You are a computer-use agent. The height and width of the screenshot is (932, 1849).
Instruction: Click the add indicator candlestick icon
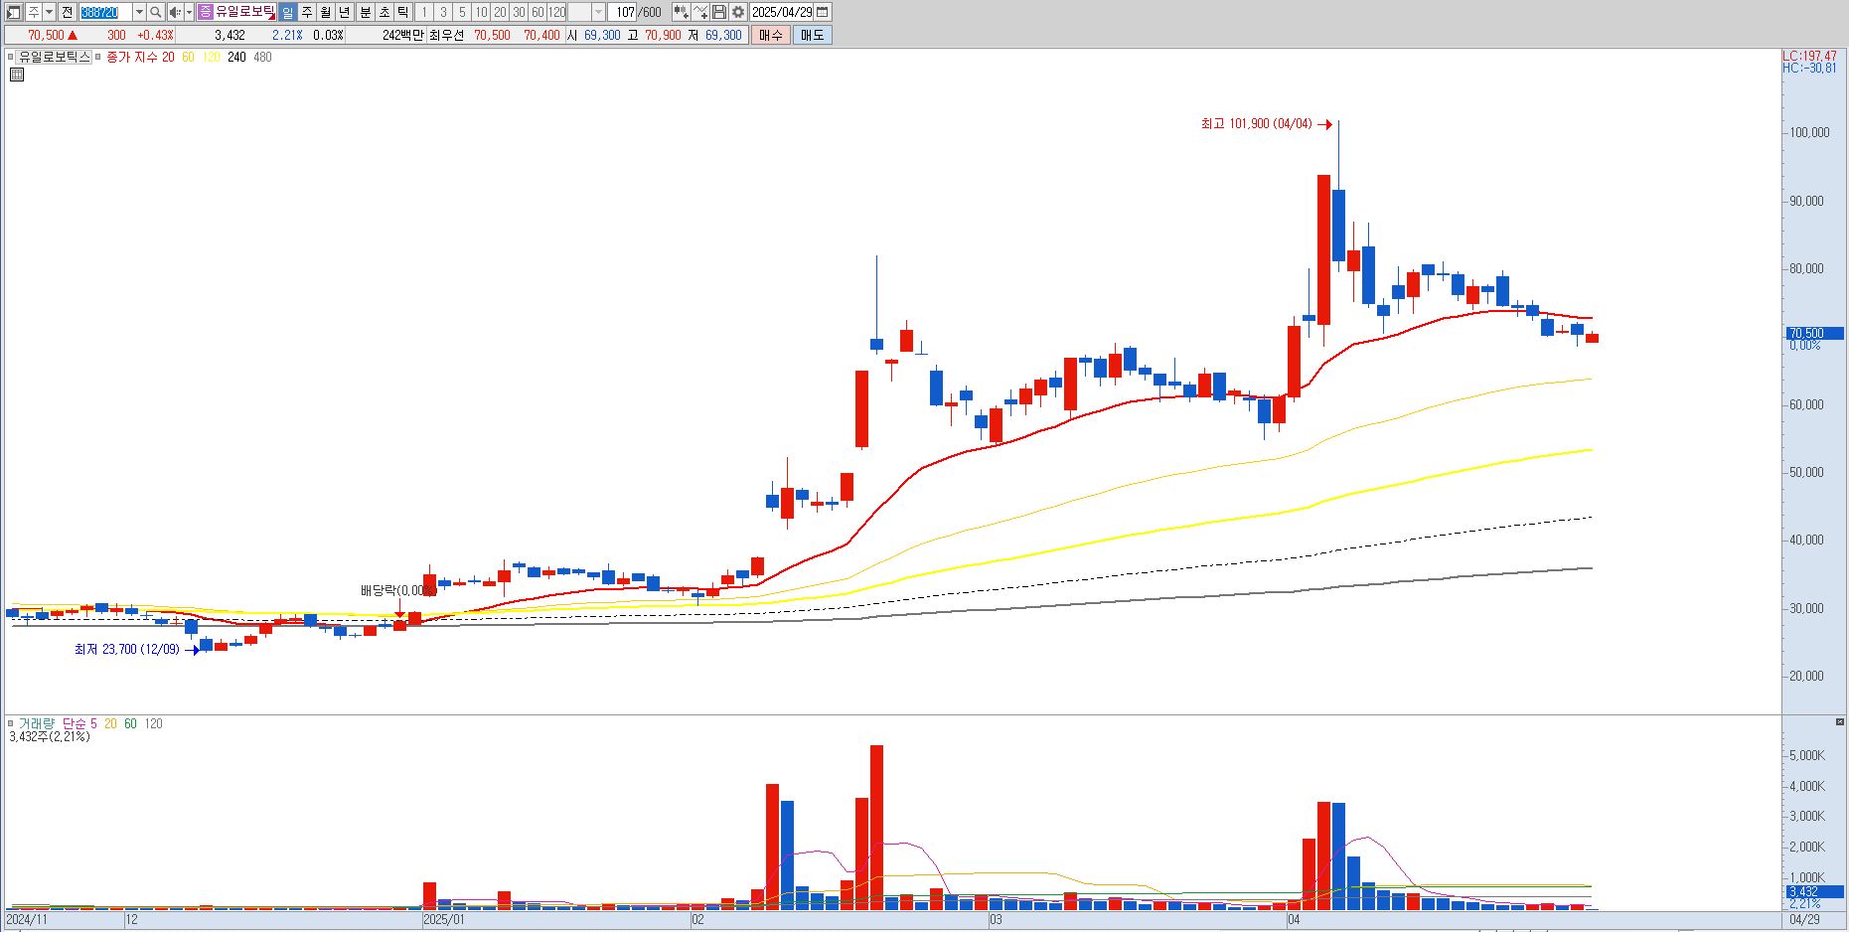(681, 12)
